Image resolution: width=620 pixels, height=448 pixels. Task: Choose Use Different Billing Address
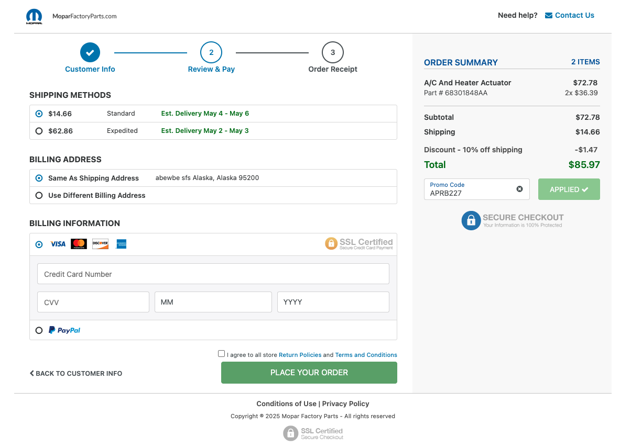coord(39,195)
